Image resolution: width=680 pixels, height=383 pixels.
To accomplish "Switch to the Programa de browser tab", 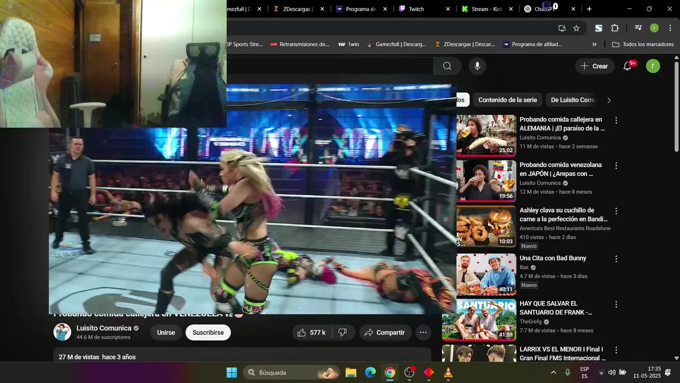I will click(361, 9).
